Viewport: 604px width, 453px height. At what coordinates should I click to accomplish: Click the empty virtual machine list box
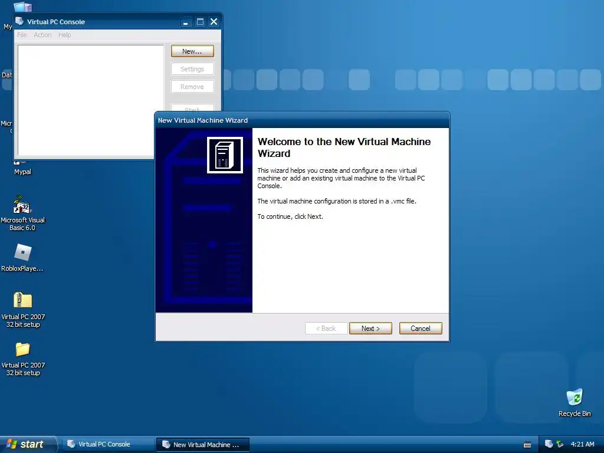tap(90, 100)
